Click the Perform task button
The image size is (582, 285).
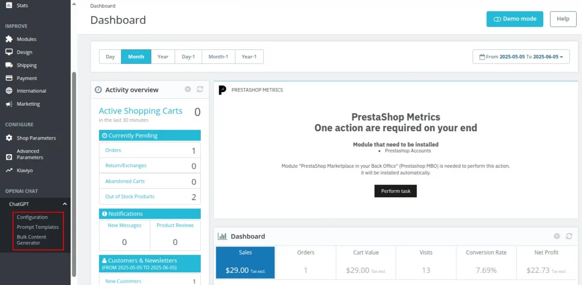(x=395, y=191)
